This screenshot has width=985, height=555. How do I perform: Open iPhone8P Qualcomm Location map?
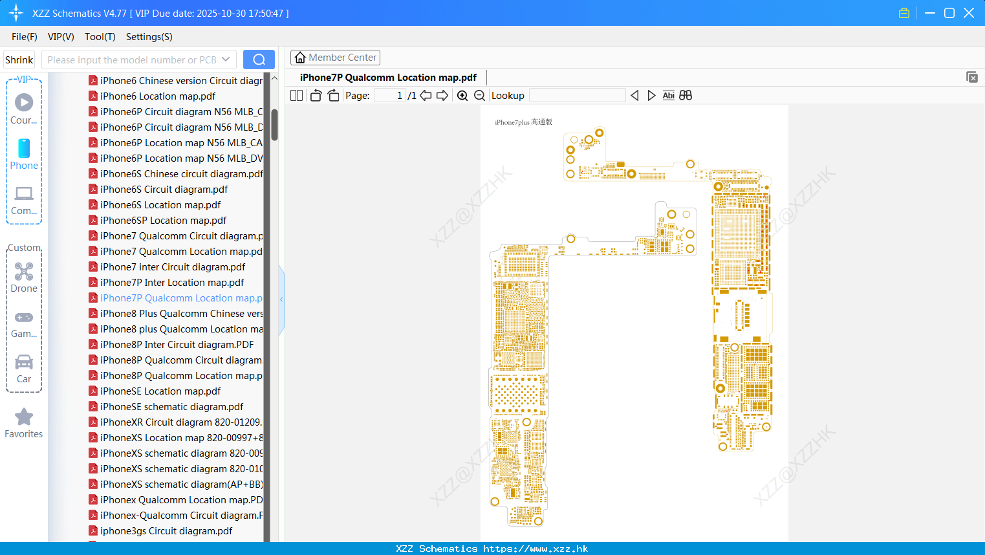coord(175,376)
